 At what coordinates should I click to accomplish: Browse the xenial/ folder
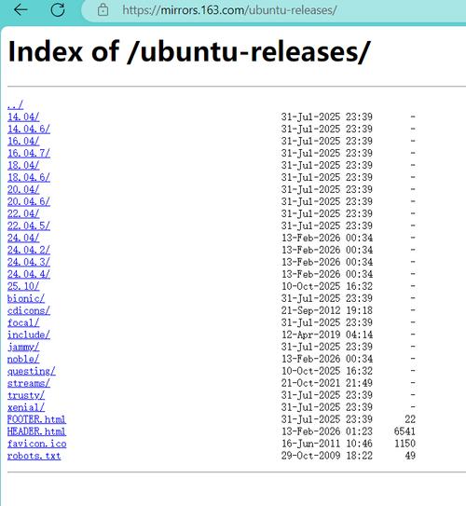click(26, 407)
